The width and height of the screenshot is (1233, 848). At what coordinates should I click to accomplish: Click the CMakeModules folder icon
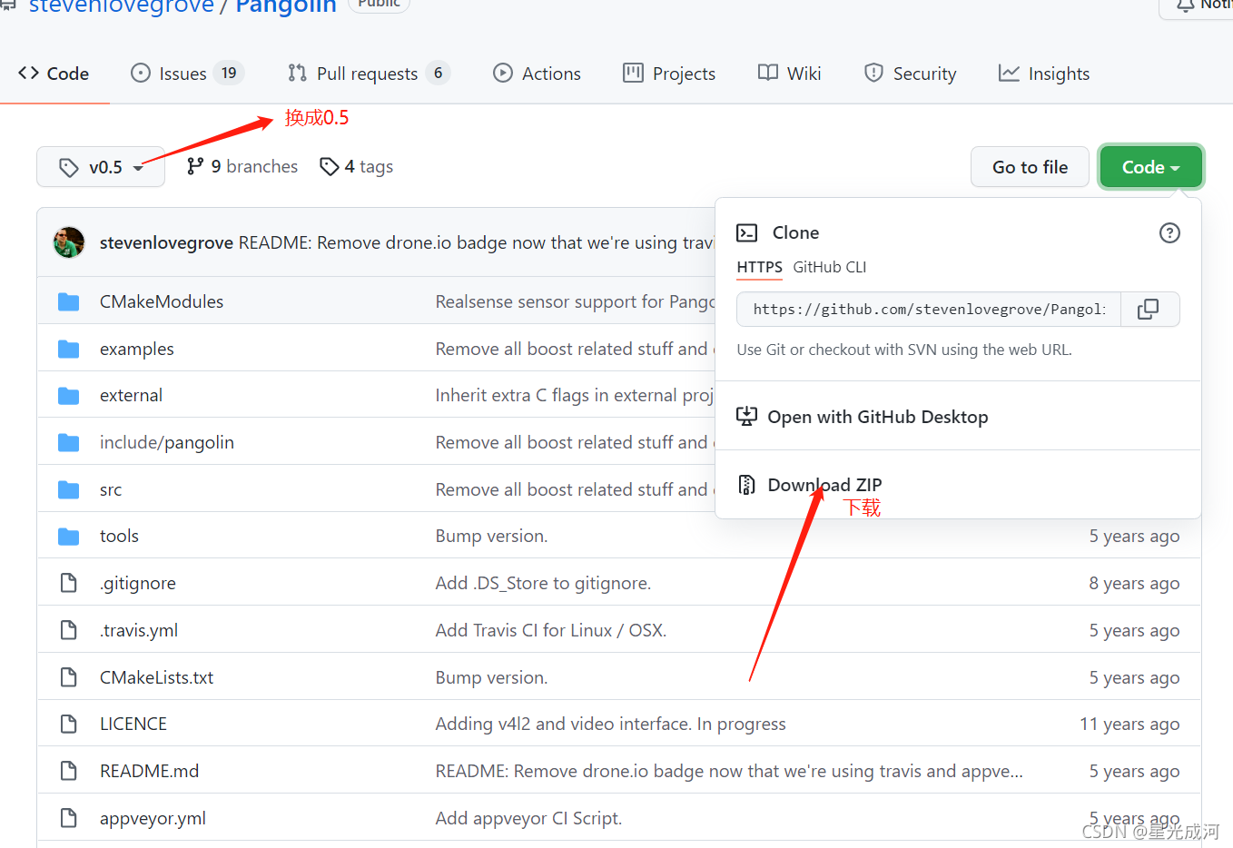[69, 301]
